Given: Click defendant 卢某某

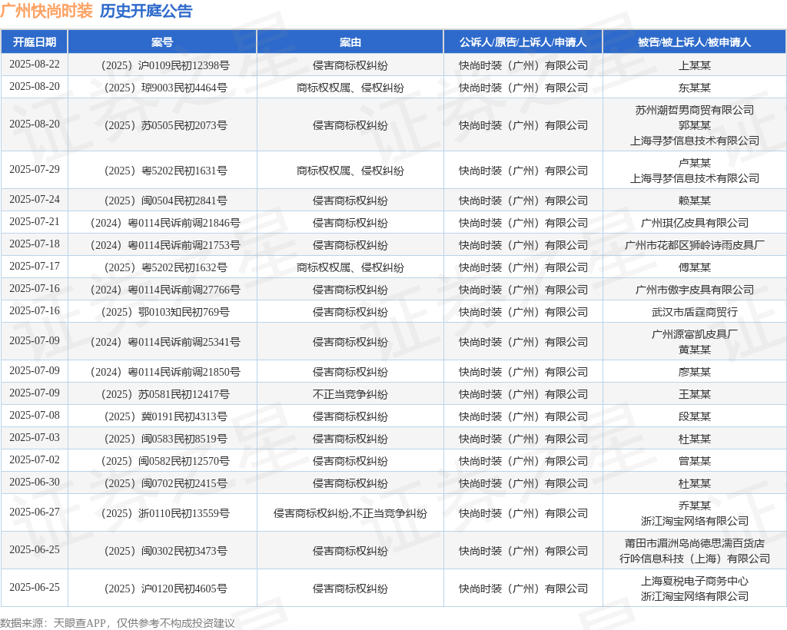Looking at the screenshot, I should coord(695,163).
